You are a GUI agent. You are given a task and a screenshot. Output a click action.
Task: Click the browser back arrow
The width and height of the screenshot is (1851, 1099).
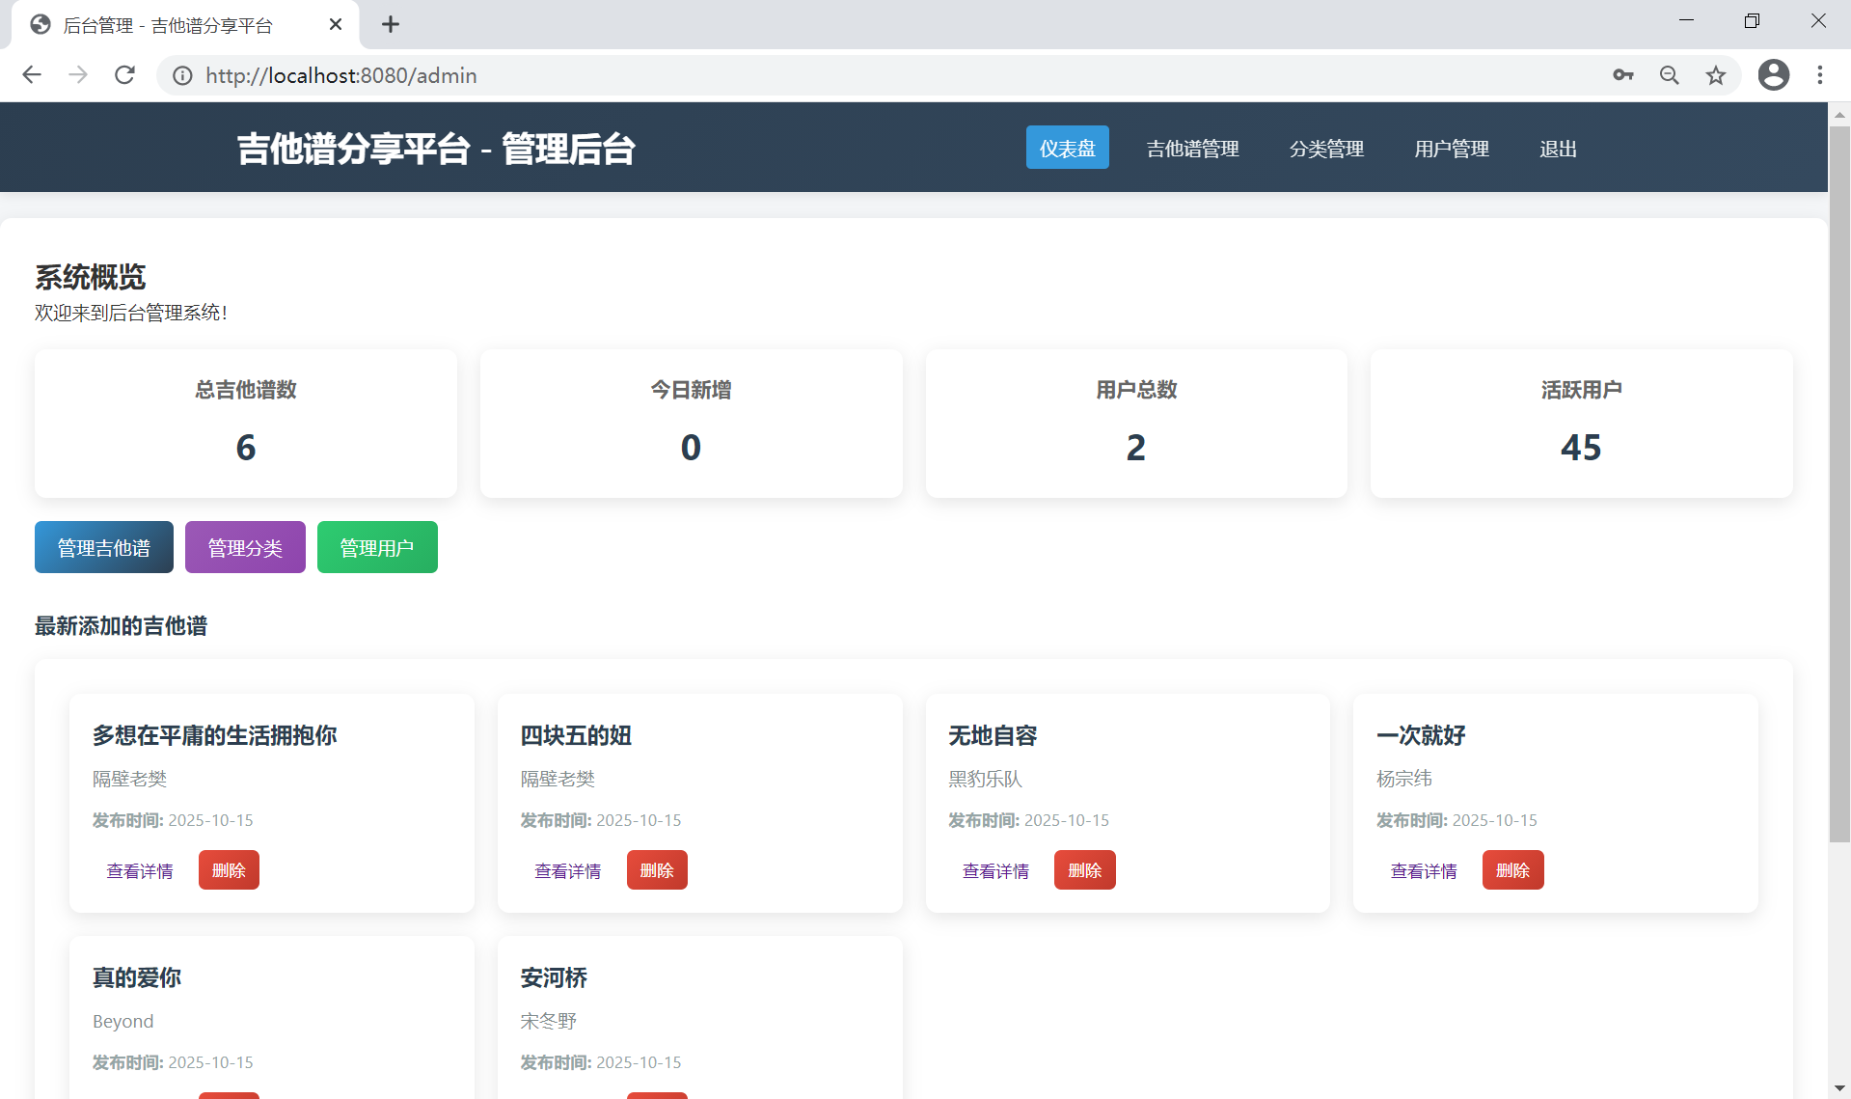[x=32, y=75]
